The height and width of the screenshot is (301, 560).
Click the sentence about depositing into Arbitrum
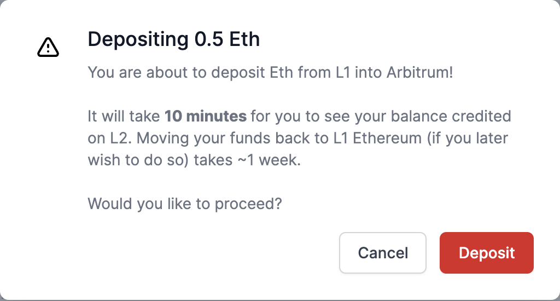tap(270, 73)
